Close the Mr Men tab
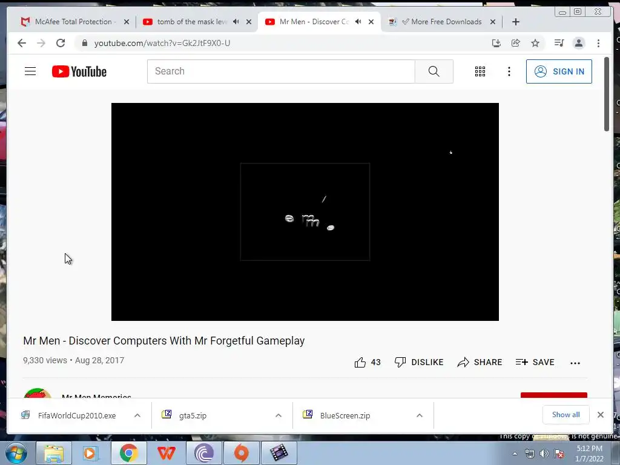620x465 pixels. coord(371,22)
